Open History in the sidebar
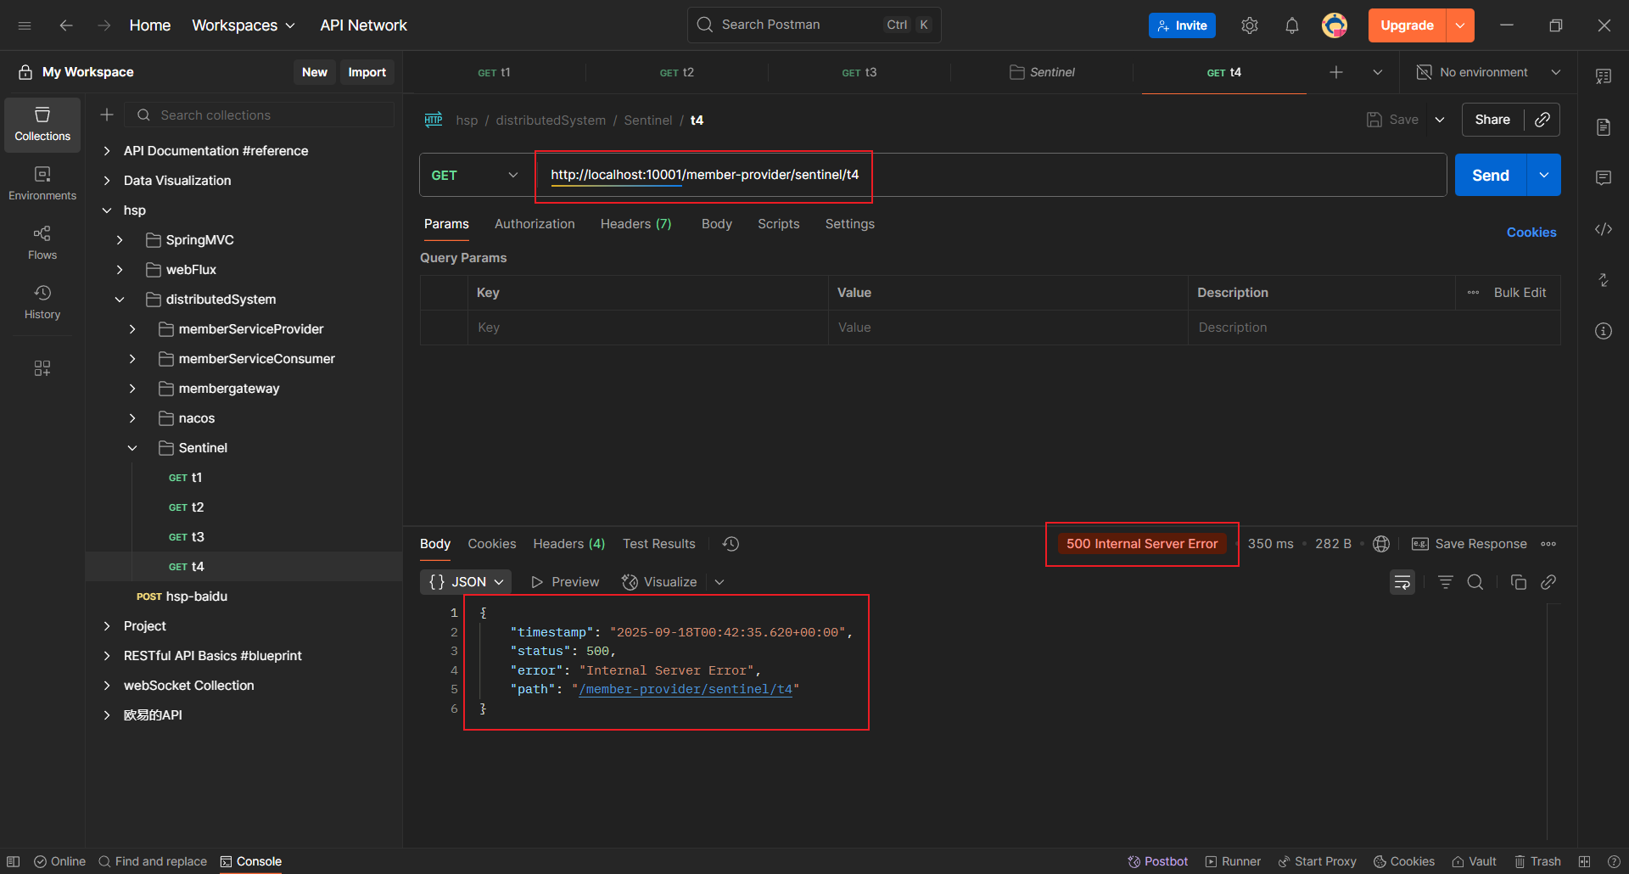 pos(42,301)
